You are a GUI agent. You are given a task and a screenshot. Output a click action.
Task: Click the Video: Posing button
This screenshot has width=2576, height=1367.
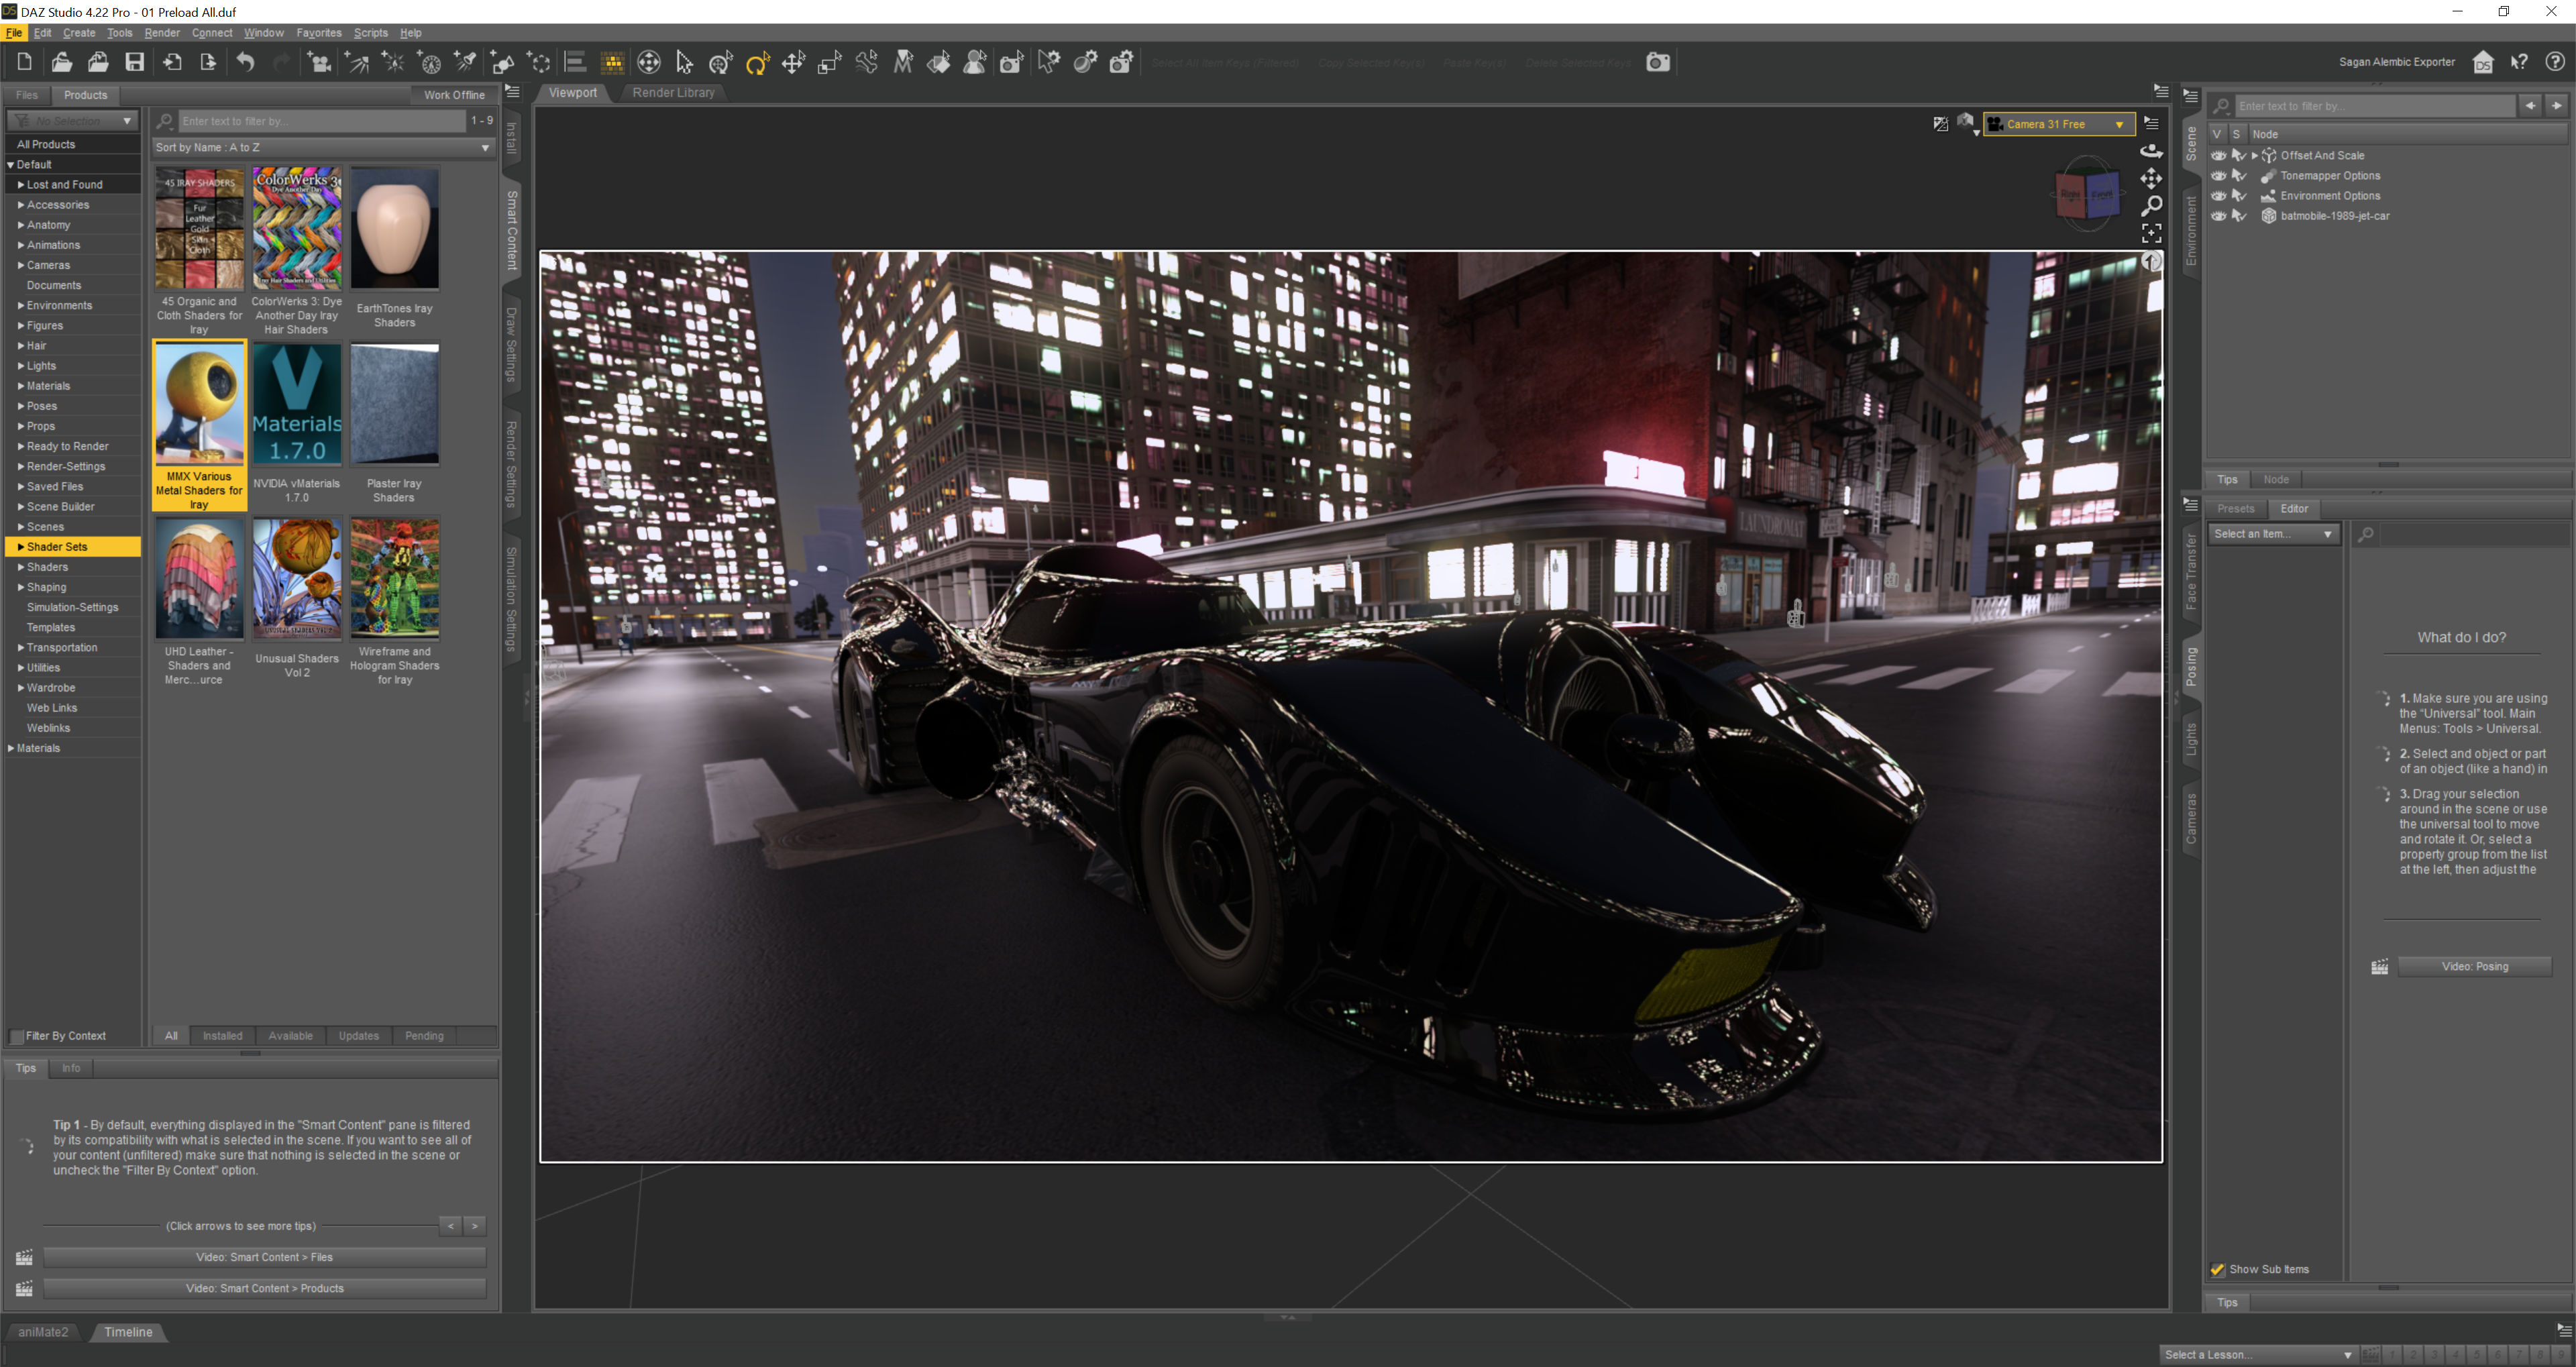point(2474,967)
